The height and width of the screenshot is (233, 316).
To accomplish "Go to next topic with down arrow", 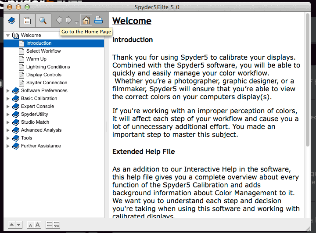I will tap(19, 225).
